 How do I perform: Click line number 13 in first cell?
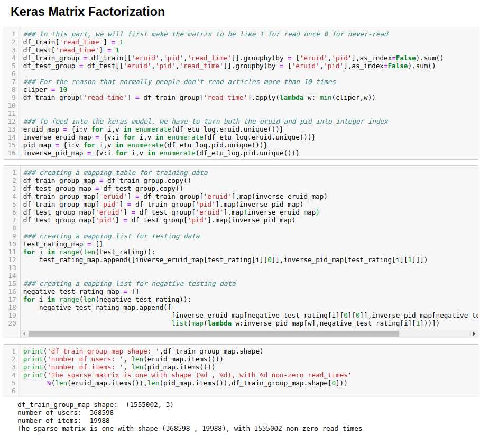pos(13,129)
